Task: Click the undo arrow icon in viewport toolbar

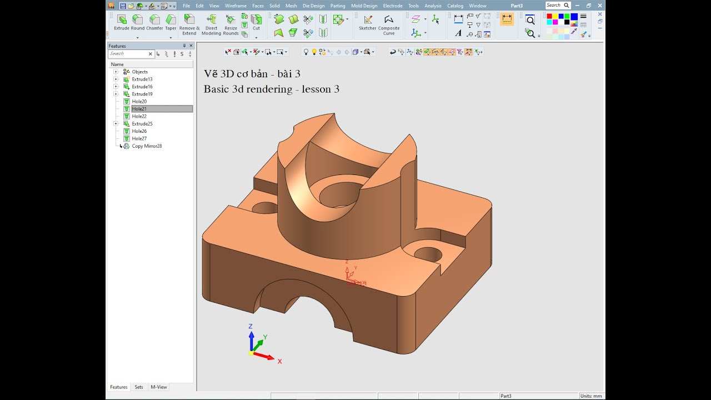Action: 393,52
